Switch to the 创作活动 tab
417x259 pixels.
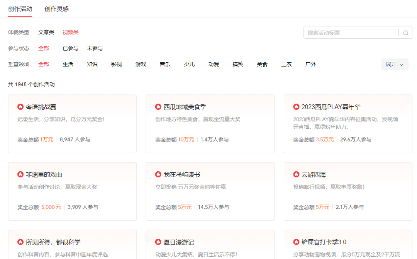(20, 9)
